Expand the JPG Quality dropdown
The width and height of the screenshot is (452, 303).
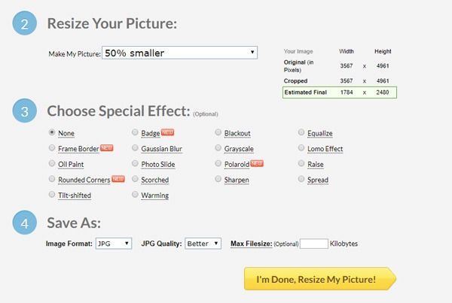point(203,244)
